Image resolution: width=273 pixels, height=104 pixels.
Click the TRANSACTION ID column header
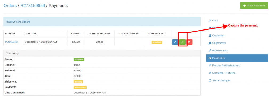pyautogui.click(x=129, y=34)
